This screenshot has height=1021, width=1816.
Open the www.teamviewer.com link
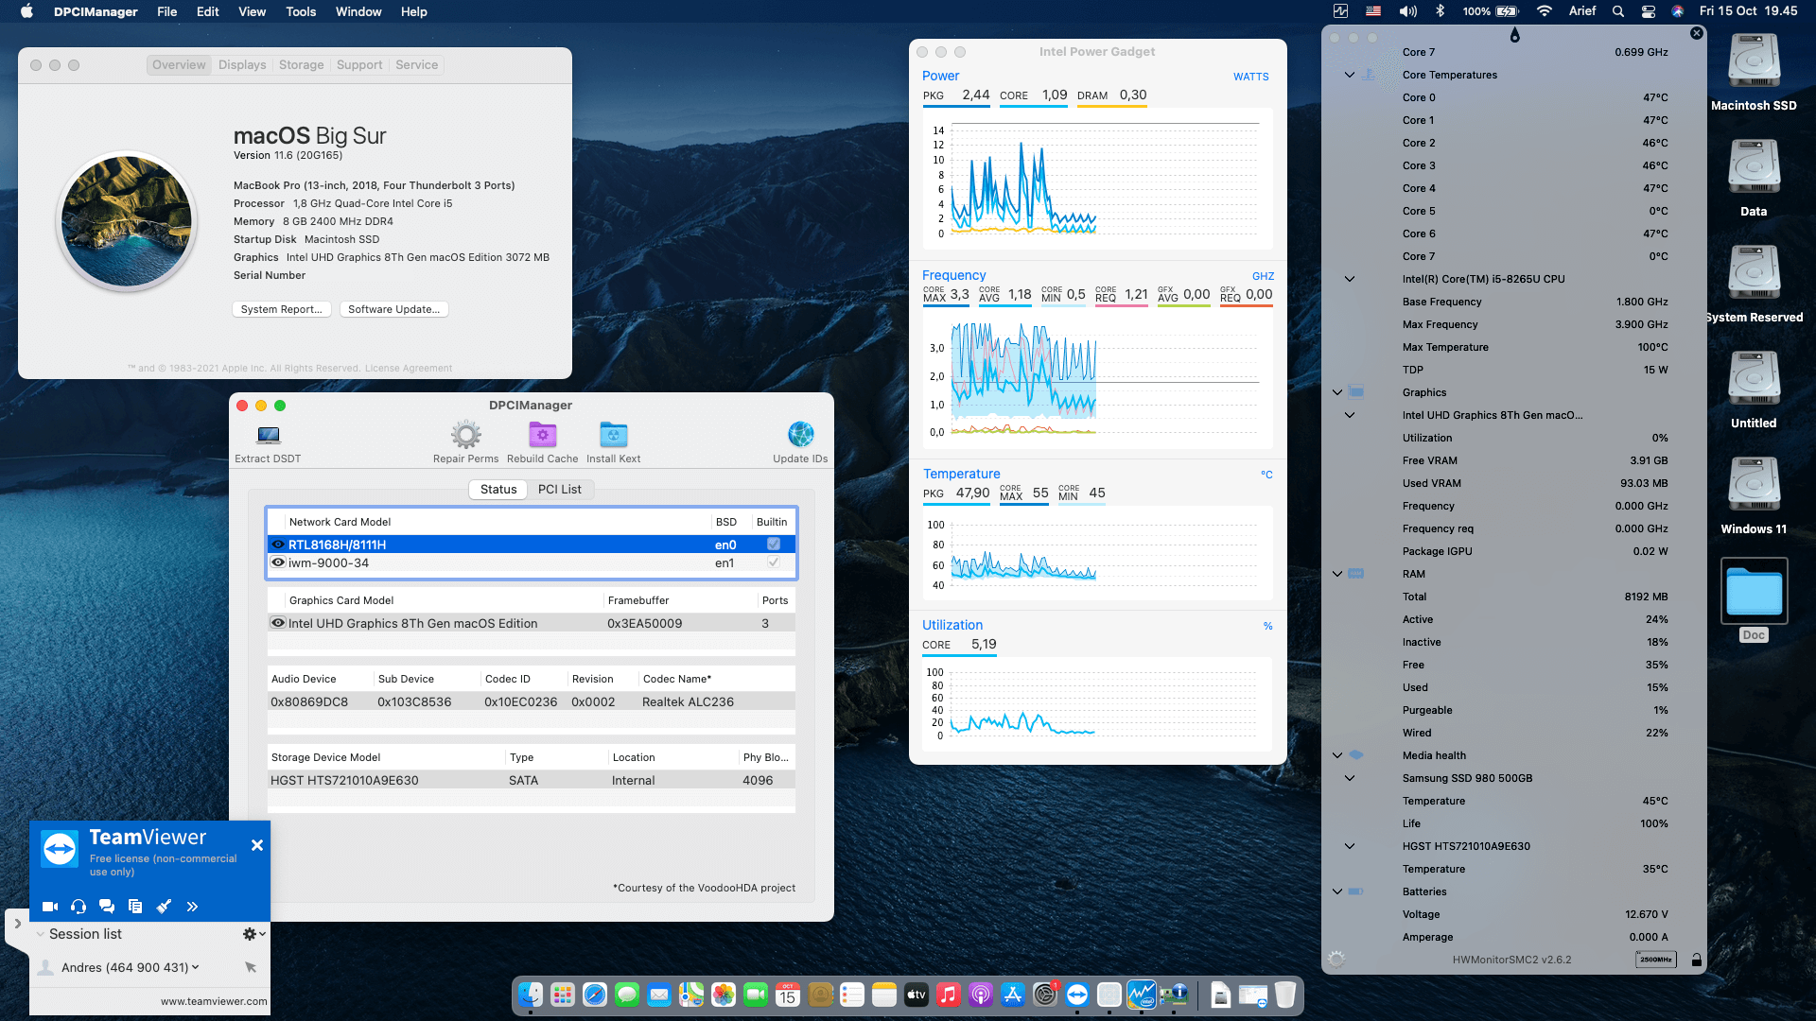[214, 1001]
